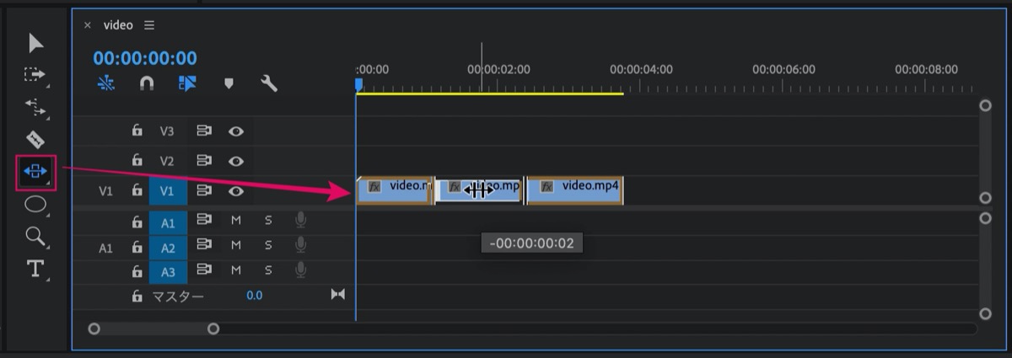
Task: Select the Selection (arrow) tool
Action: [35, 43]
